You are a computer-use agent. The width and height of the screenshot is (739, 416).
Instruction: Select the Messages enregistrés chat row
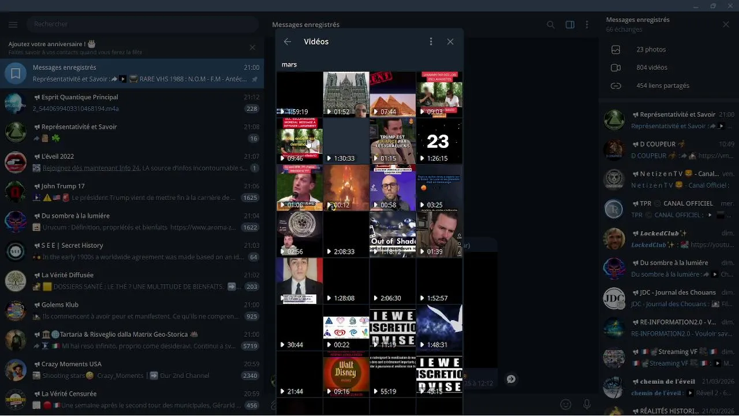pos(132,73)
